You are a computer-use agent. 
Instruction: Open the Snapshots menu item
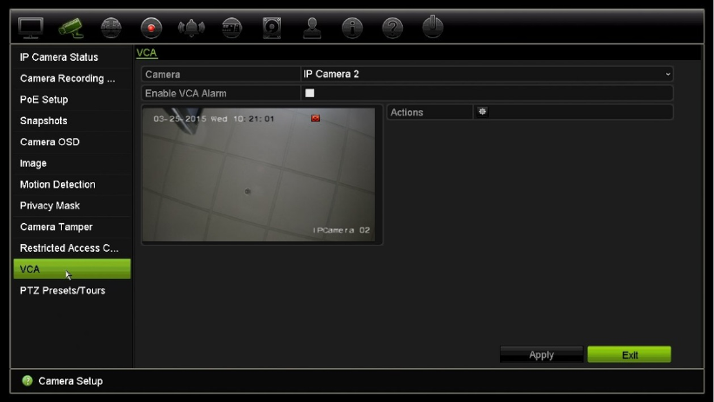tap(72, 121)
